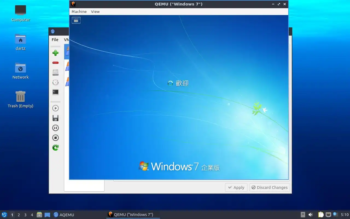The width and height of the screenshot is (350, 219).
Task: Click the keyboard icon in QEMU toolbar
Action: pyautogui.click(x=76, y=20)
